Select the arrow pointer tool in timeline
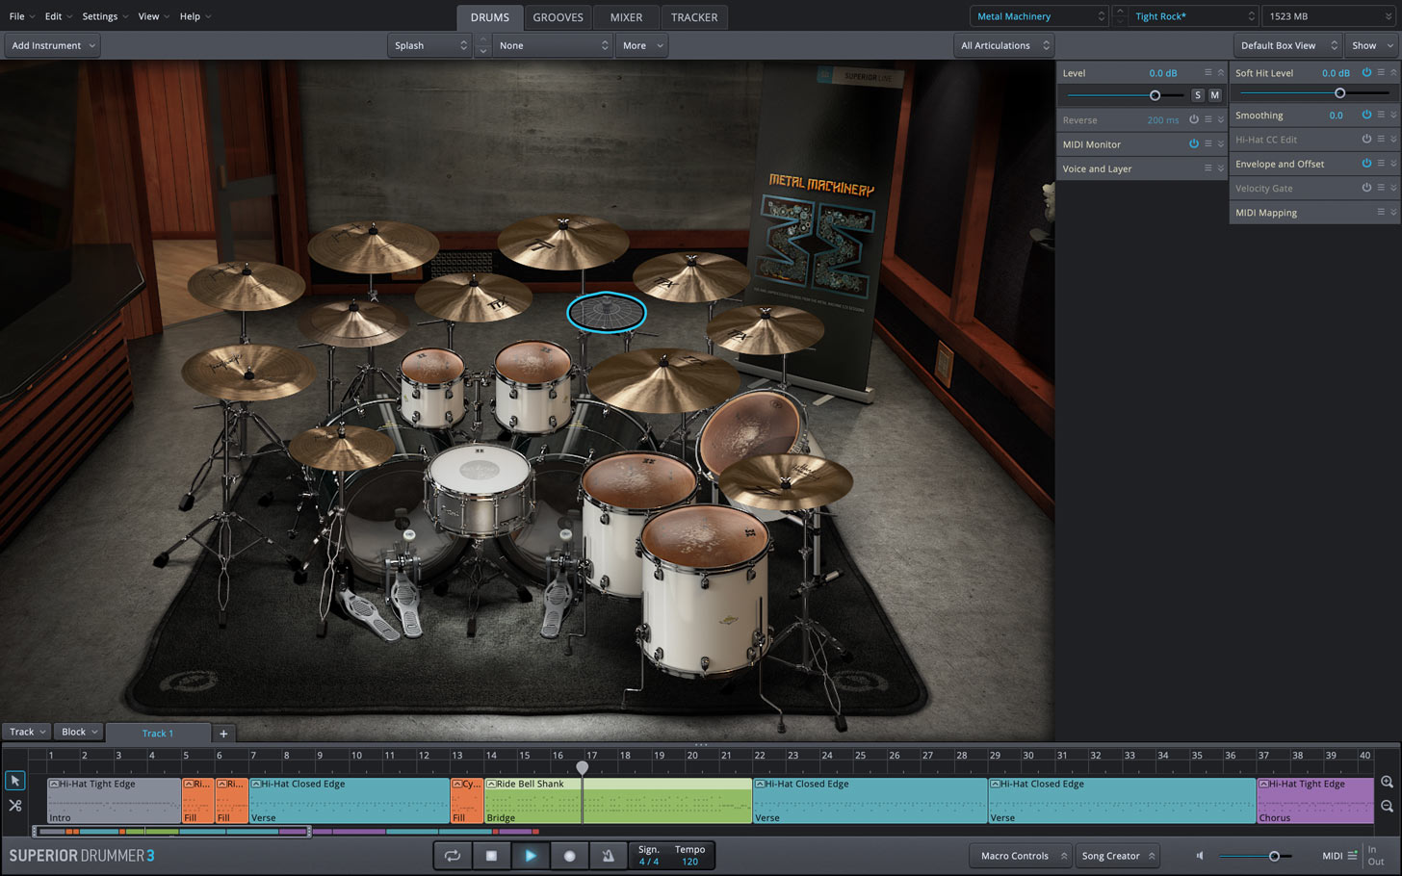The height and width of the screenshot is (876, 1402). click(x=14, y=781)
